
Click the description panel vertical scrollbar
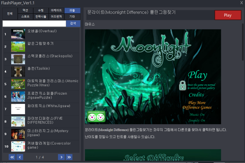[x=243, y=42]
